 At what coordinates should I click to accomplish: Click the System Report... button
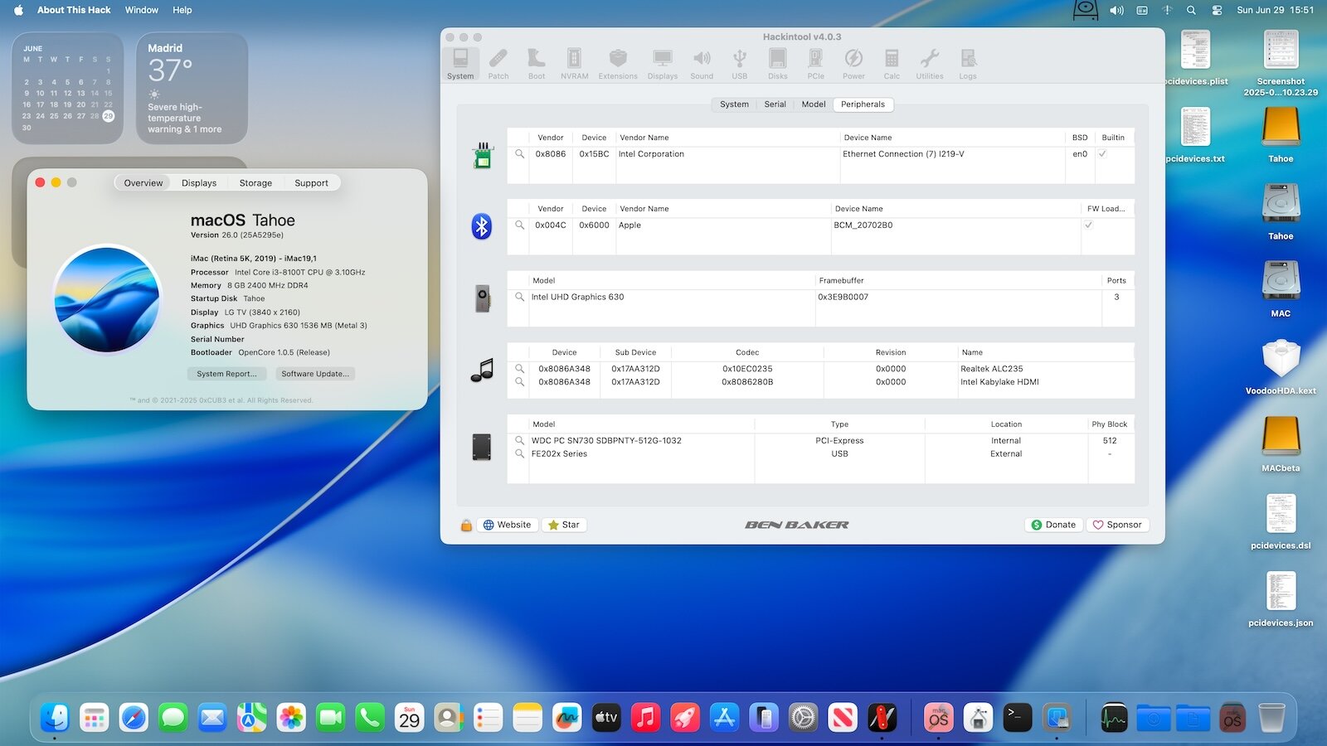pyautogui.click(x=226, y=374)
